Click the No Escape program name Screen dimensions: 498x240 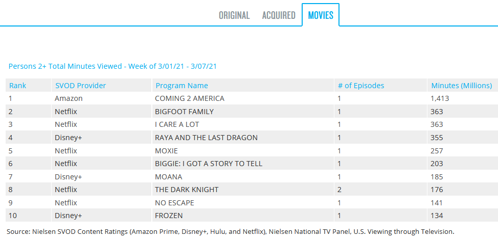174,203
